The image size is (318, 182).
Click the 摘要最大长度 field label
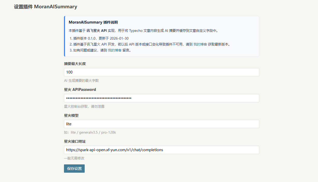pos(75,64)
